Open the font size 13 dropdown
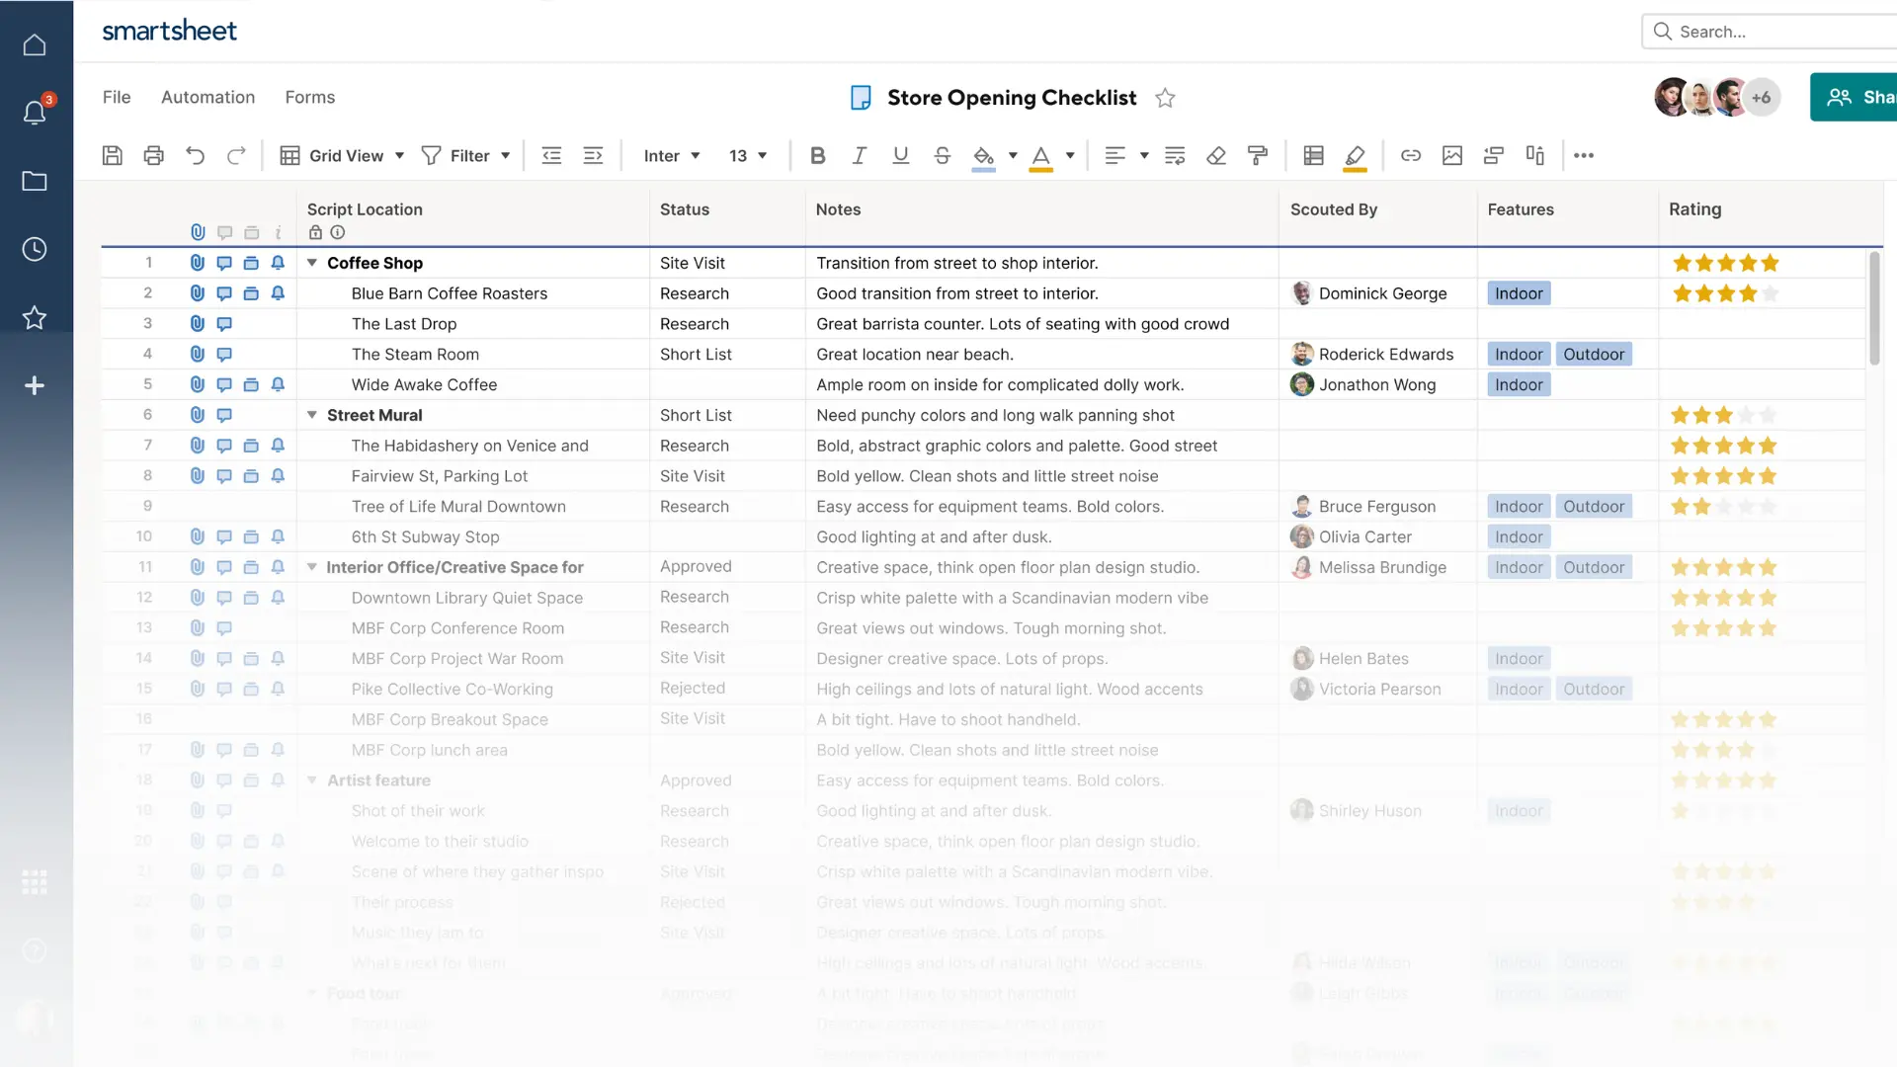Image resolution: width=1897 pixels, height=1067 pixels. point(748,155)
